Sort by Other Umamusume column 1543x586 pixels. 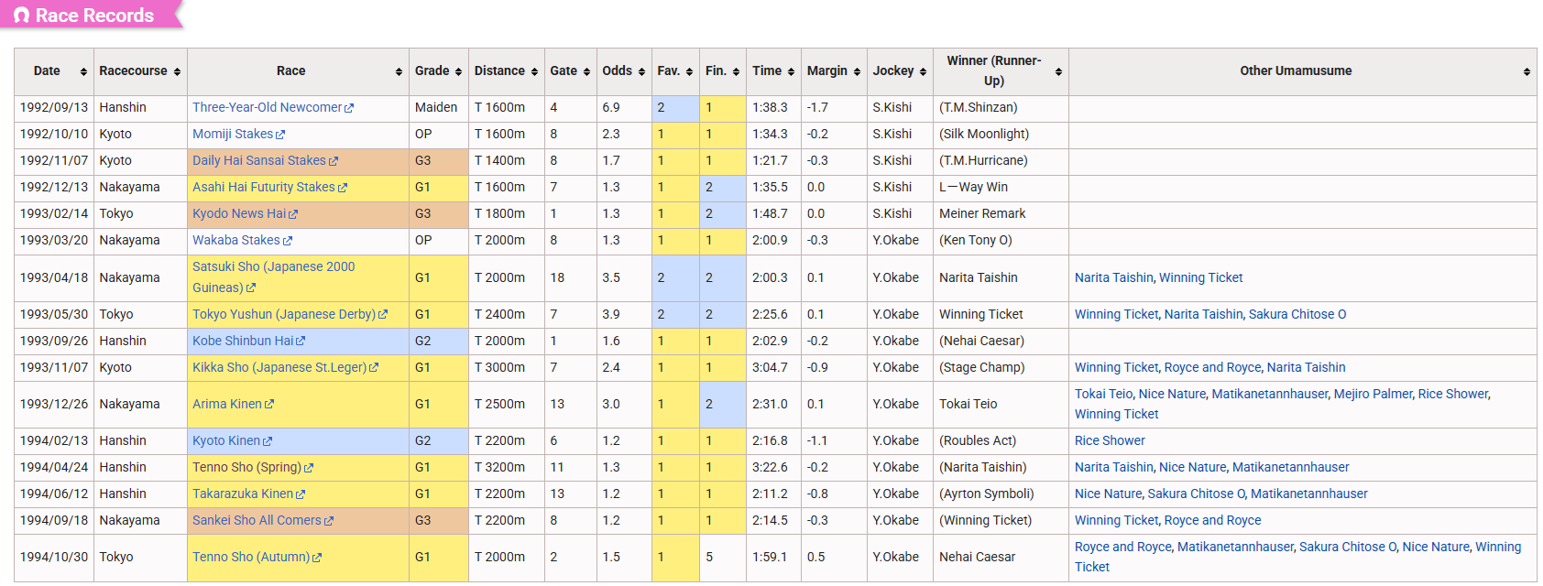pyautogui.click(x=1527, y=71)
